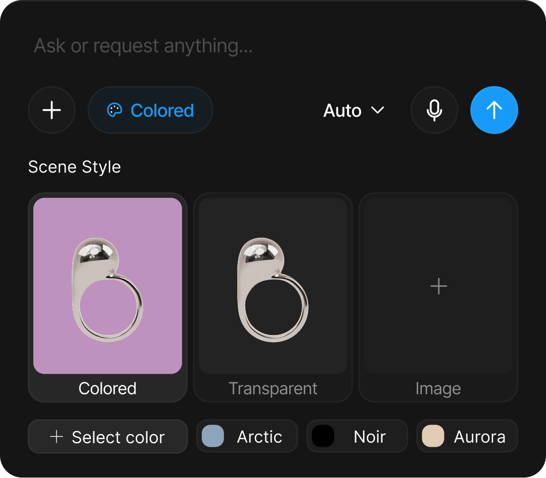Open the Select color button

(x=108, y=437)
